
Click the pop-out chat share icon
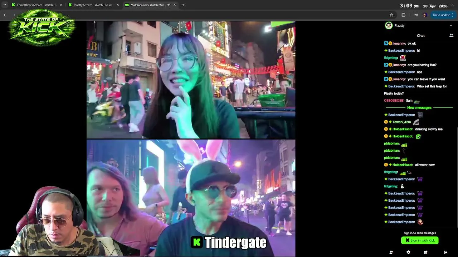pos(425,252)
